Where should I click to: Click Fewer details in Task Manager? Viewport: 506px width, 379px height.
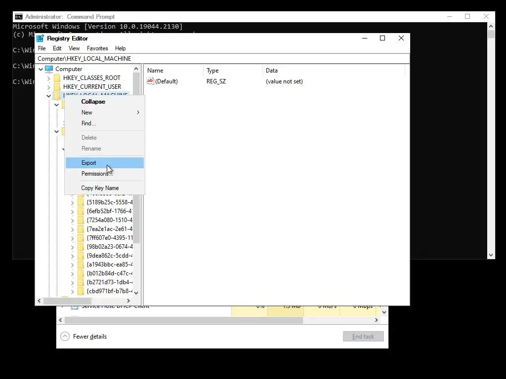[x=90, y=337]
